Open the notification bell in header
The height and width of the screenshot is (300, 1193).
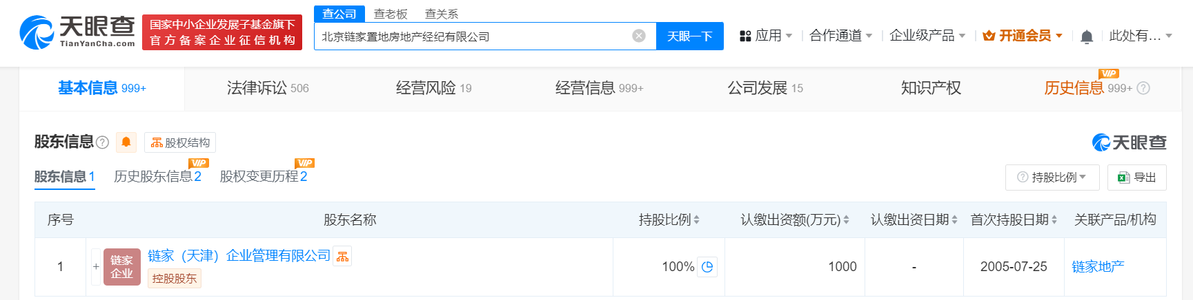pos(1087,36)
